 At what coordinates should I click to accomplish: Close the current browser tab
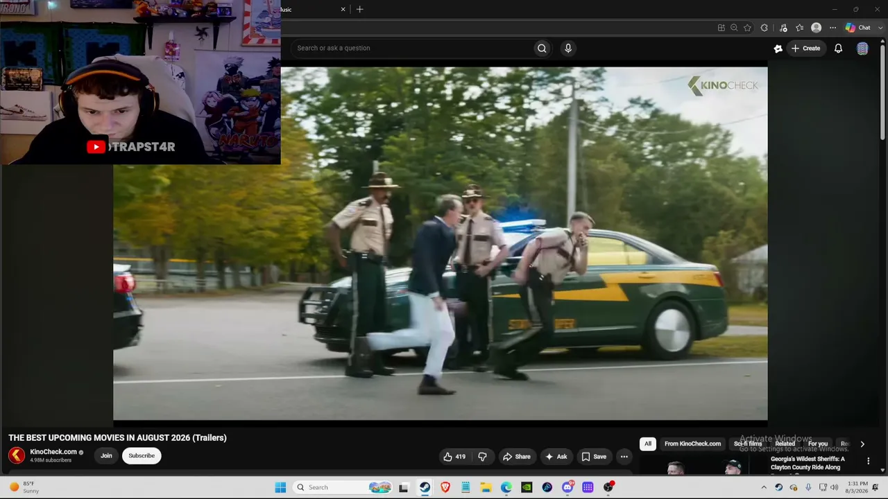pos(343,9)
